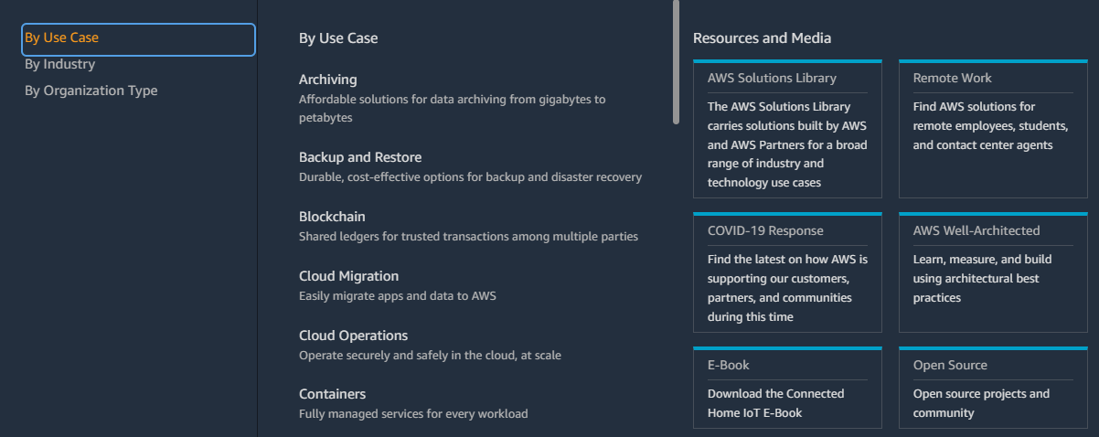
Task: Open the COVID-19 Response card
Action: [787, 272]
